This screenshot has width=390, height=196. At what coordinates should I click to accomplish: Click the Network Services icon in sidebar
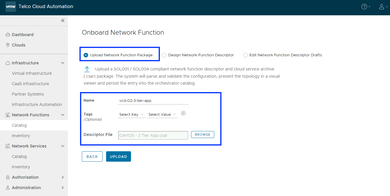pyautogui.click(x=8, y=146)
